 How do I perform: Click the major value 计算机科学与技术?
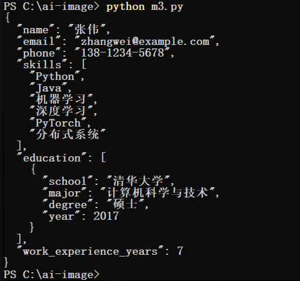(157, 192)
